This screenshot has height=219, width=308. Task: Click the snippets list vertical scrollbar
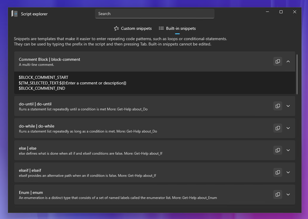297,74
